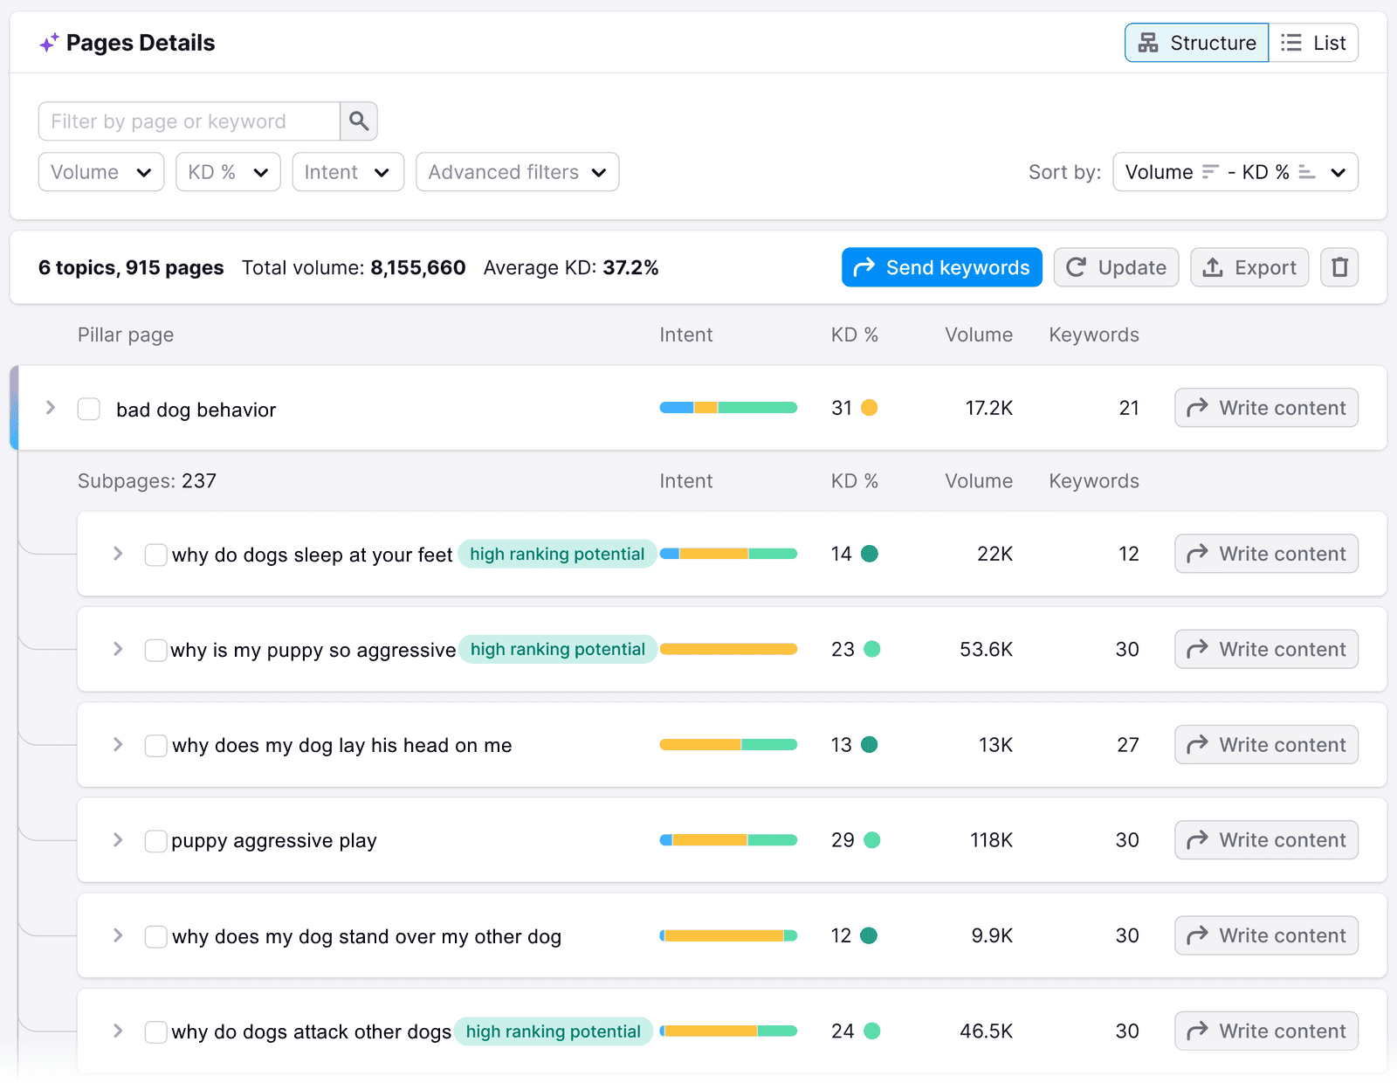Screen dimensions: 1397x1083
Task: Click the Export upload icon
Action: (x=1214, y=267)
